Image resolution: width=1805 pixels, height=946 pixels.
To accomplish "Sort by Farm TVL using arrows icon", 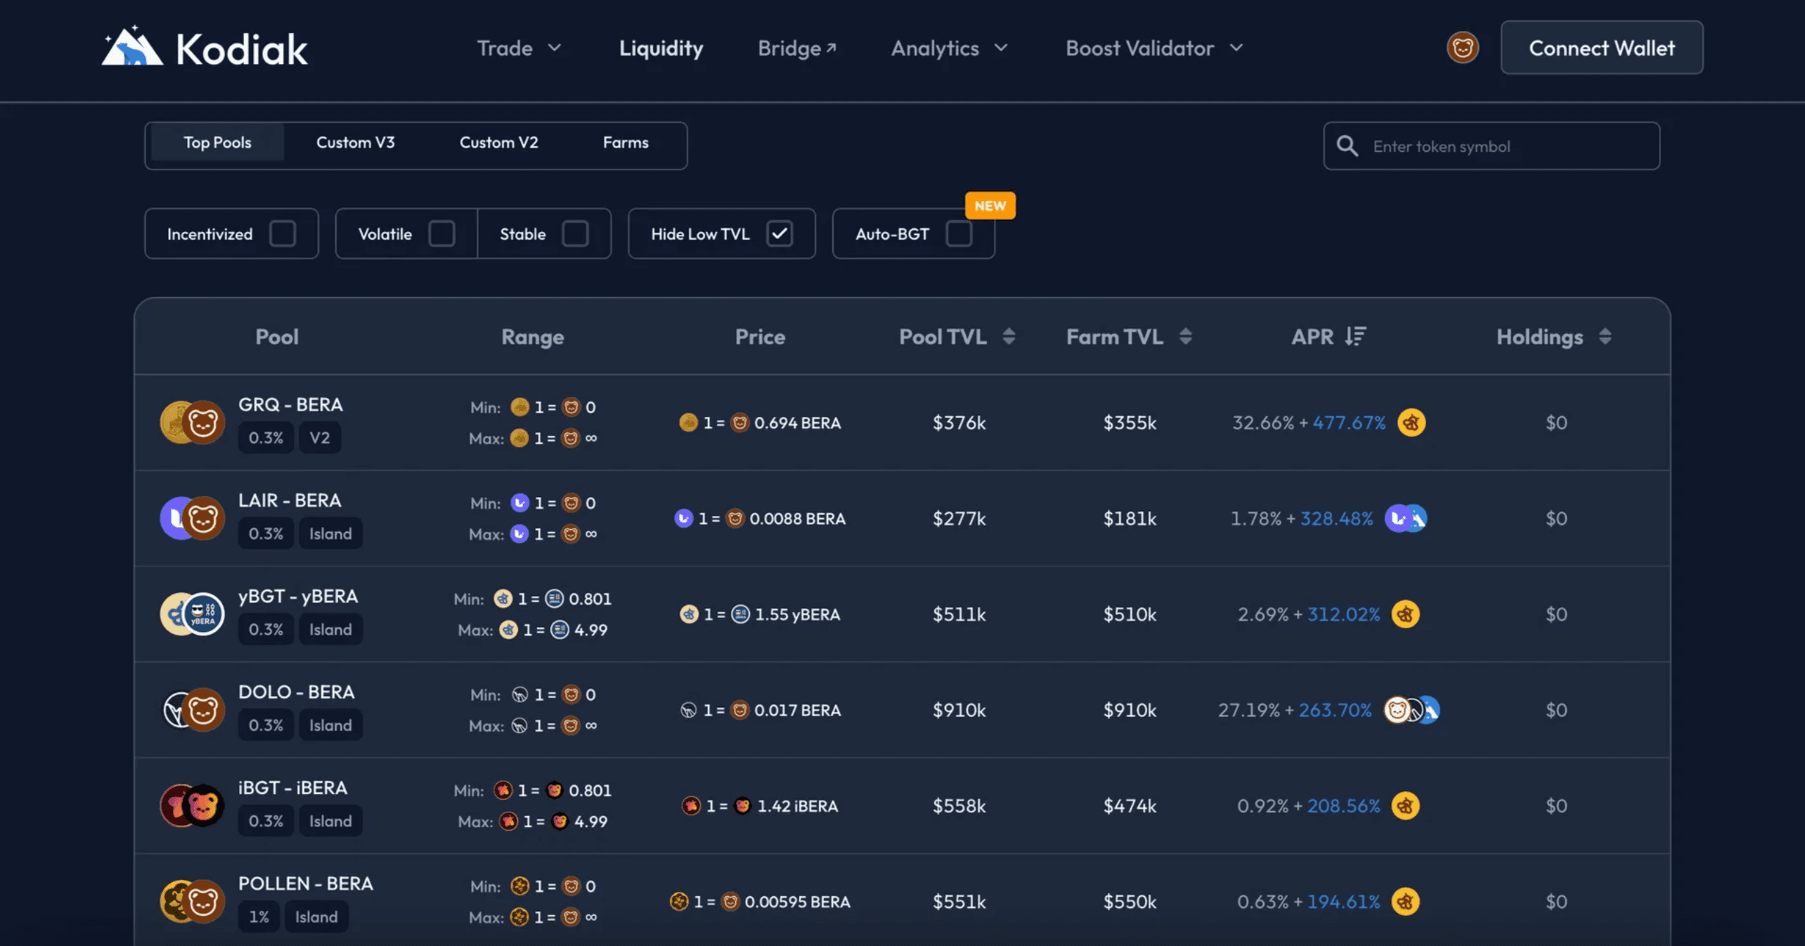I will click(1186, 337).
